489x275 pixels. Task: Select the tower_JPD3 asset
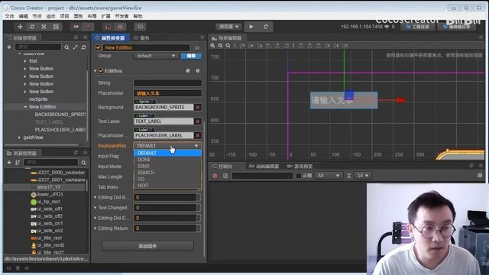pos(50,195)
